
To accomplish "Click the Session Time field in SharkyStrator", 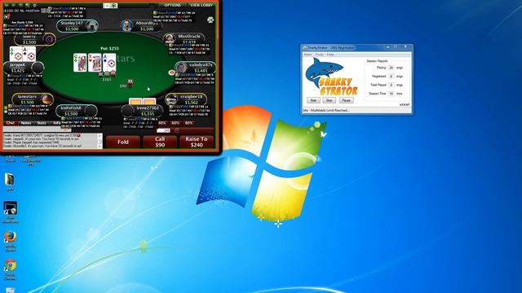I will [x=391, y=94].
